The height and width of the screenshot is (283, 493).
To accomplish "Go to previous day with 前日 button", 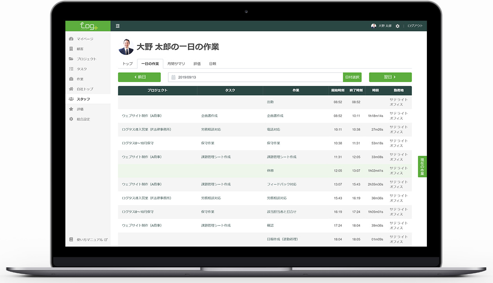I will point(139,77).
